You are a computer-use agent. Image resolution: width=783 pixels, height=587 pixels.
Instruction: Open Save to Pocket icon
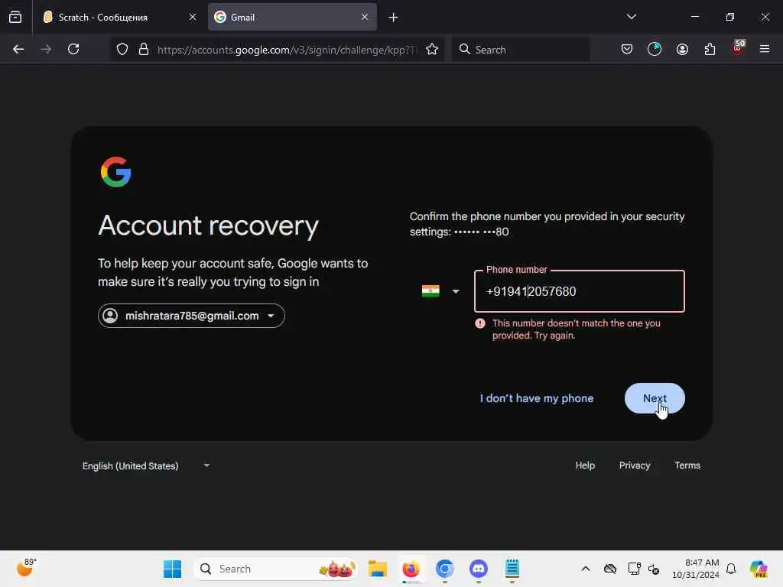(627, 49)
